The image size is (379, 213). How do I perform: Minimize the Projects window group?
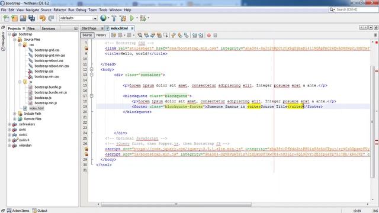(x=76, y=28)
